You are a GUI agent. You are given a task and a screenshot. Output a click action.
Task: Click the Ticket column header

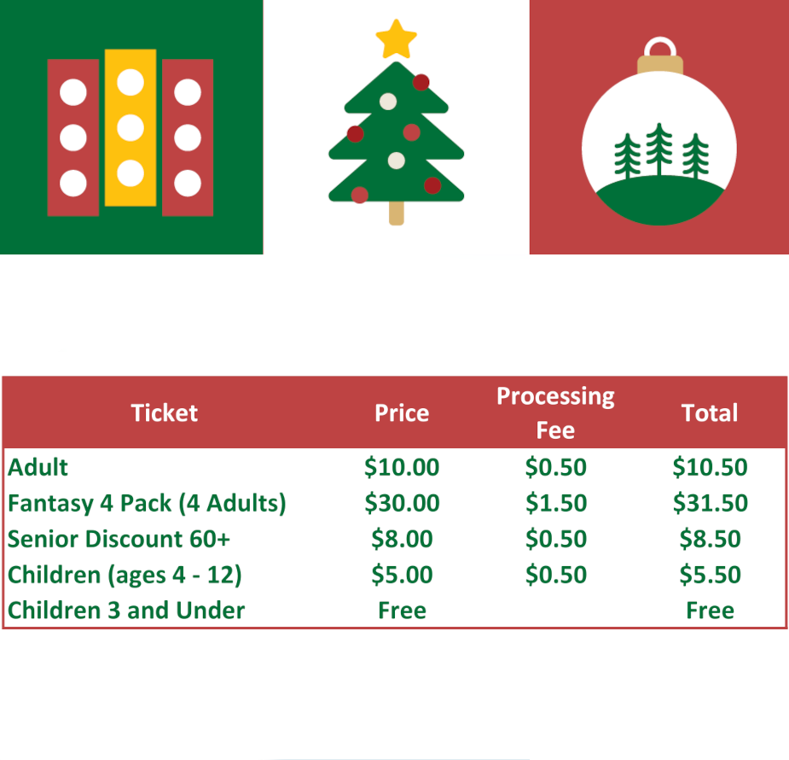click(x=164, y=413)
